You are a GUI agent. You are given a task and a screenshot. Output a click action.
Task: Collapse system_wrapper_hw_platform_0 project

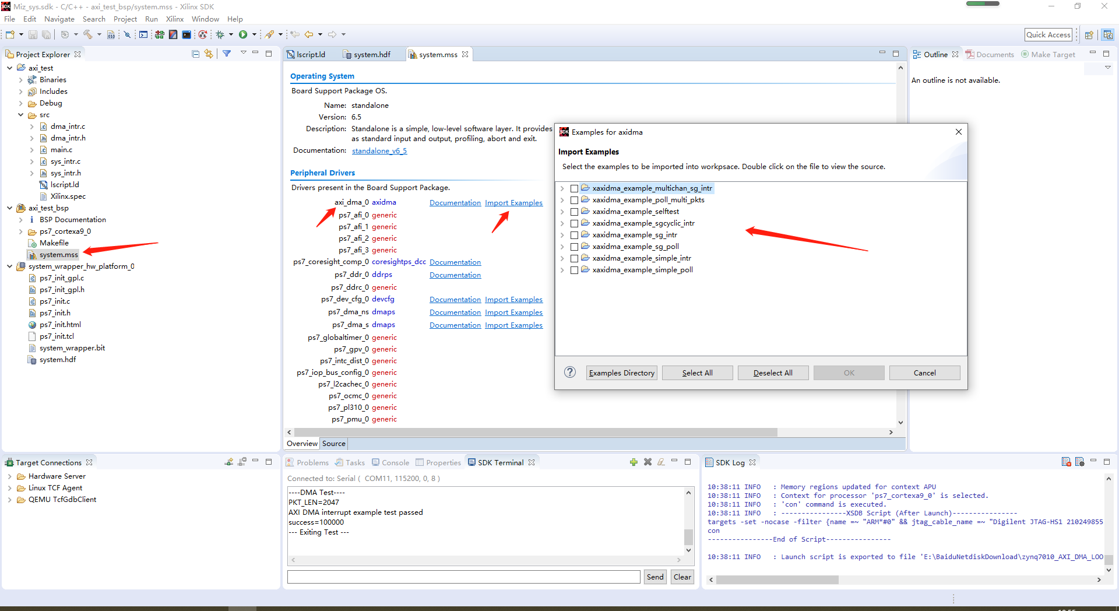pyautogui.click(x=10, y=266)
